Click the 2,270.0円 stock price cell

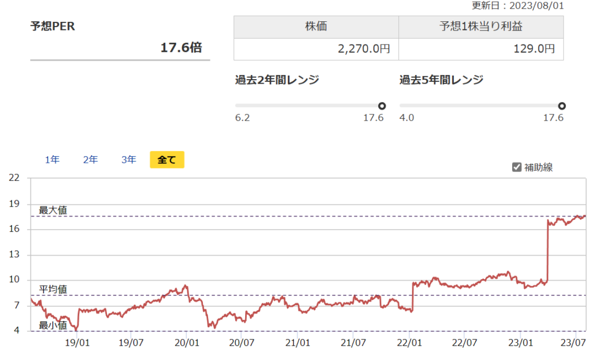316,49
